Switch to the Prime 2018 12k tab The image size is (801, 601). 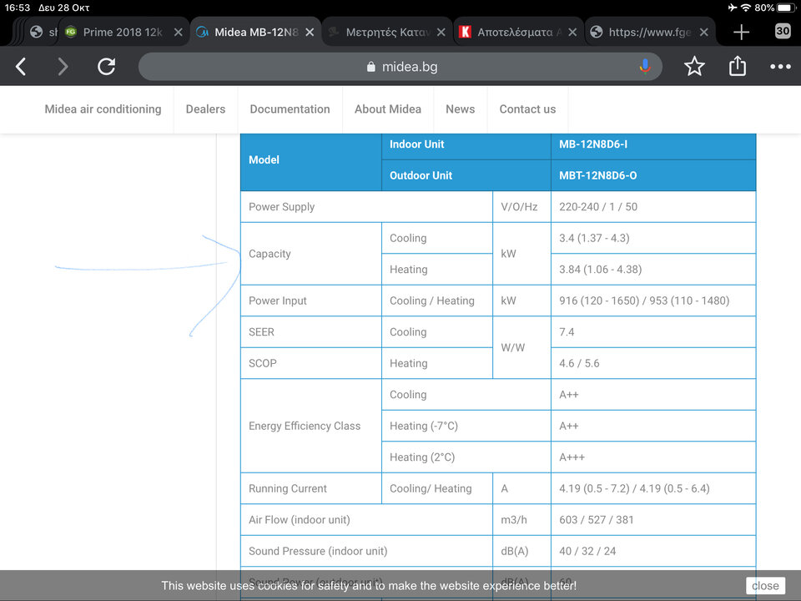click(122, 33)
